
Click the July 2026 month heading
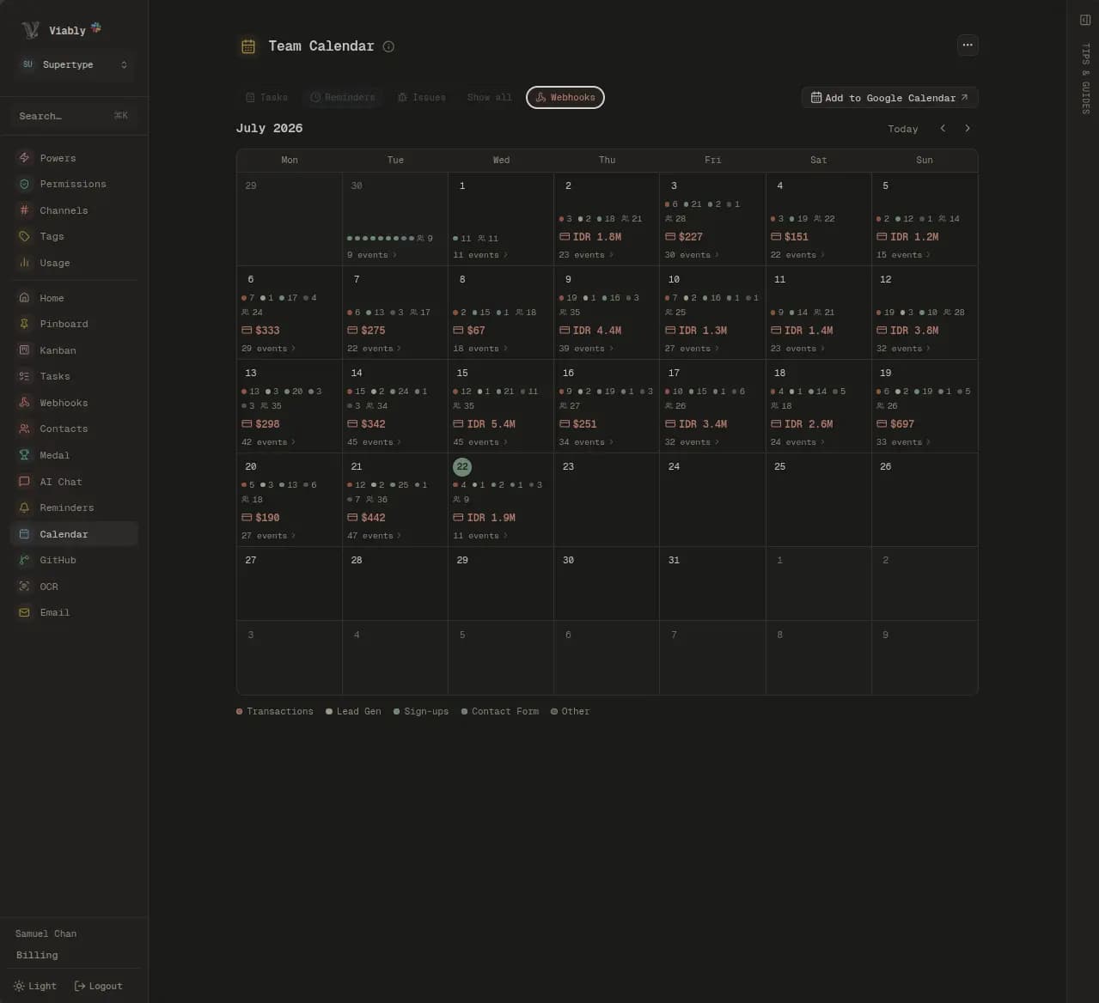(x=269, y=128)
